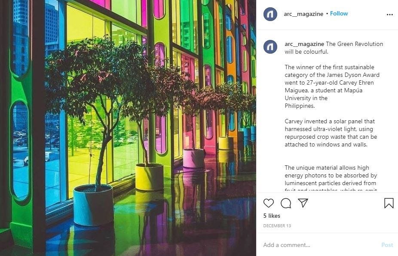Open arc__magazine profile from the header username

pos(303,14)
